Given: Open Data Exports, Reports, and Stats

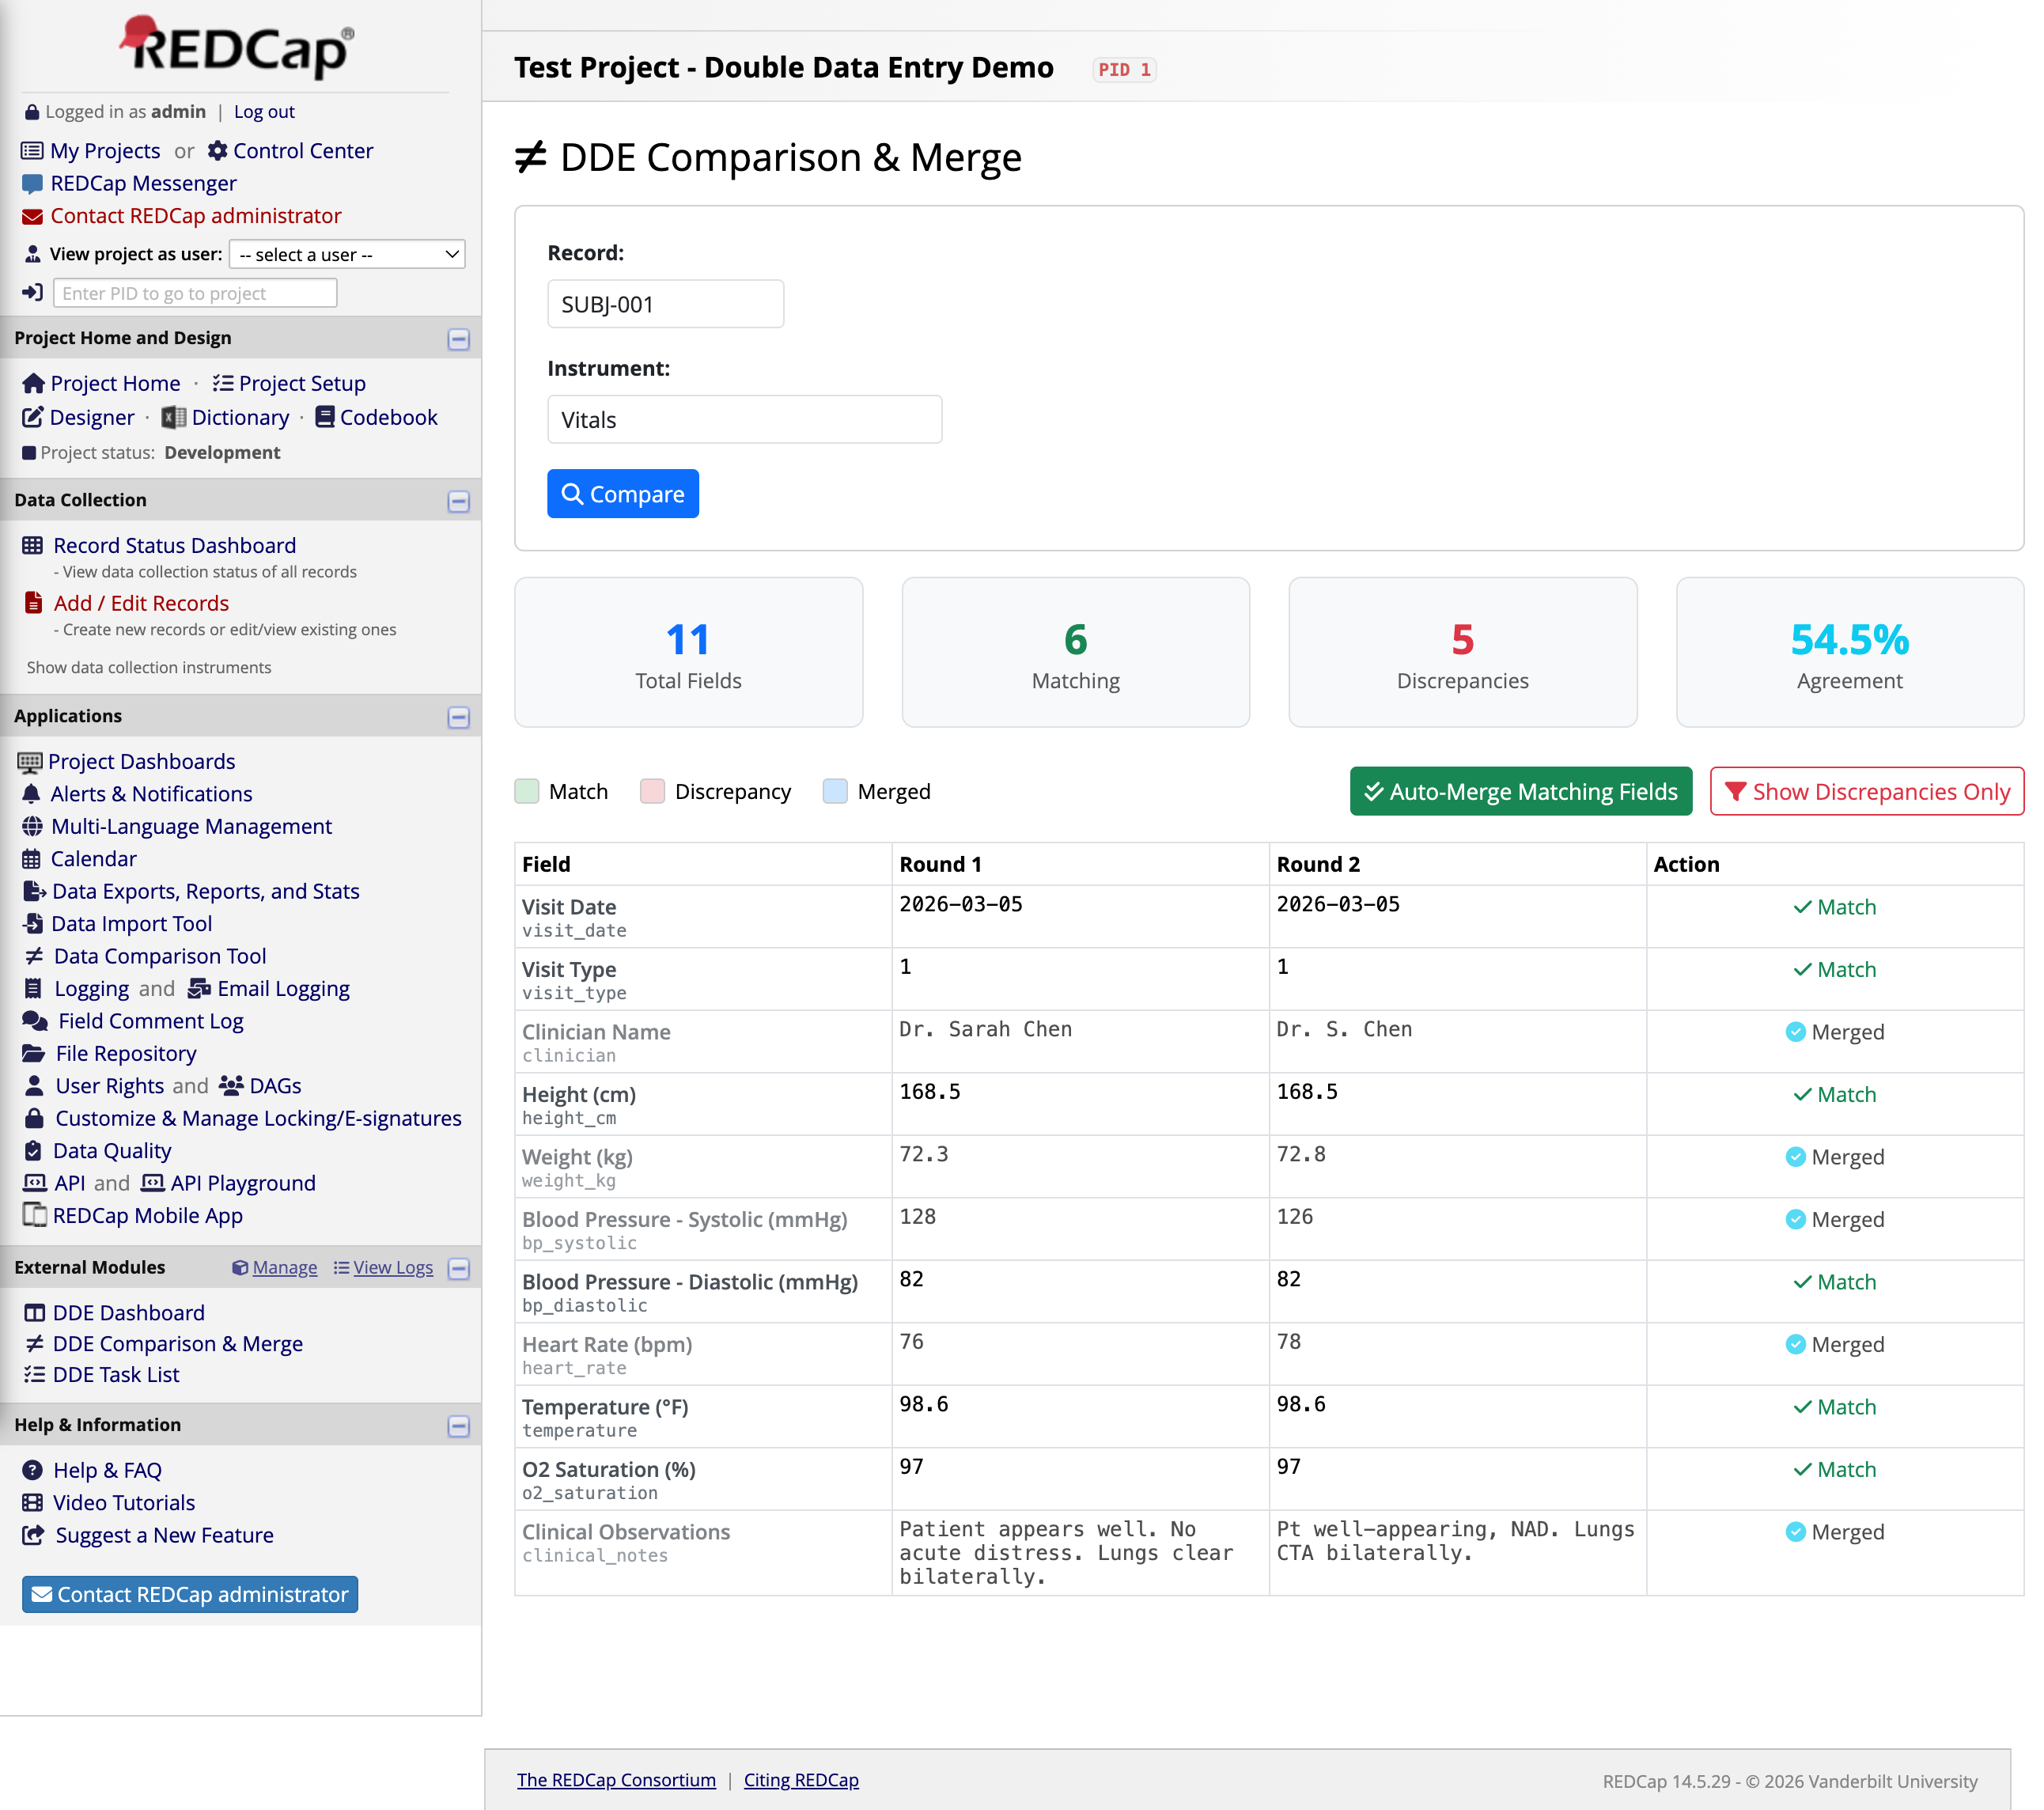Looking at the screenshot, I should click(205, 891).
